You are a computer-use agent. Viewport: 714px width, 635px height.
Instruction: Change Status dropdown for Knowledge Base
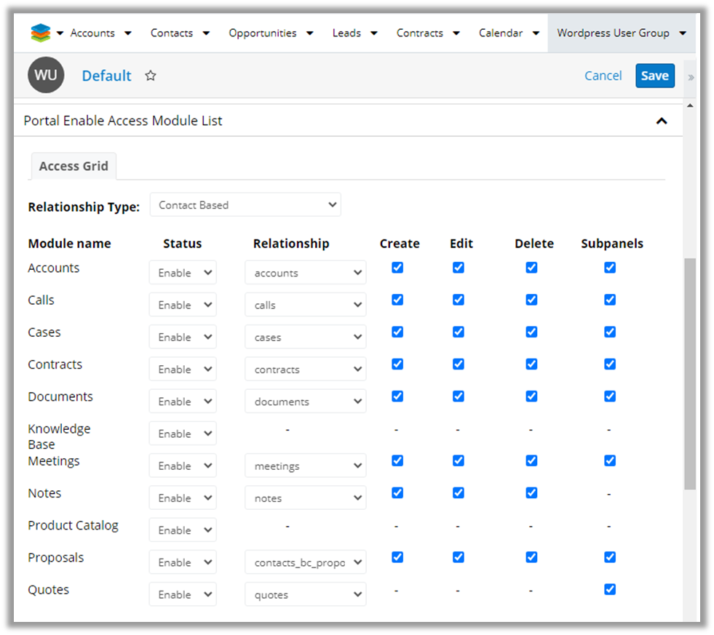[x=183, y=434]
